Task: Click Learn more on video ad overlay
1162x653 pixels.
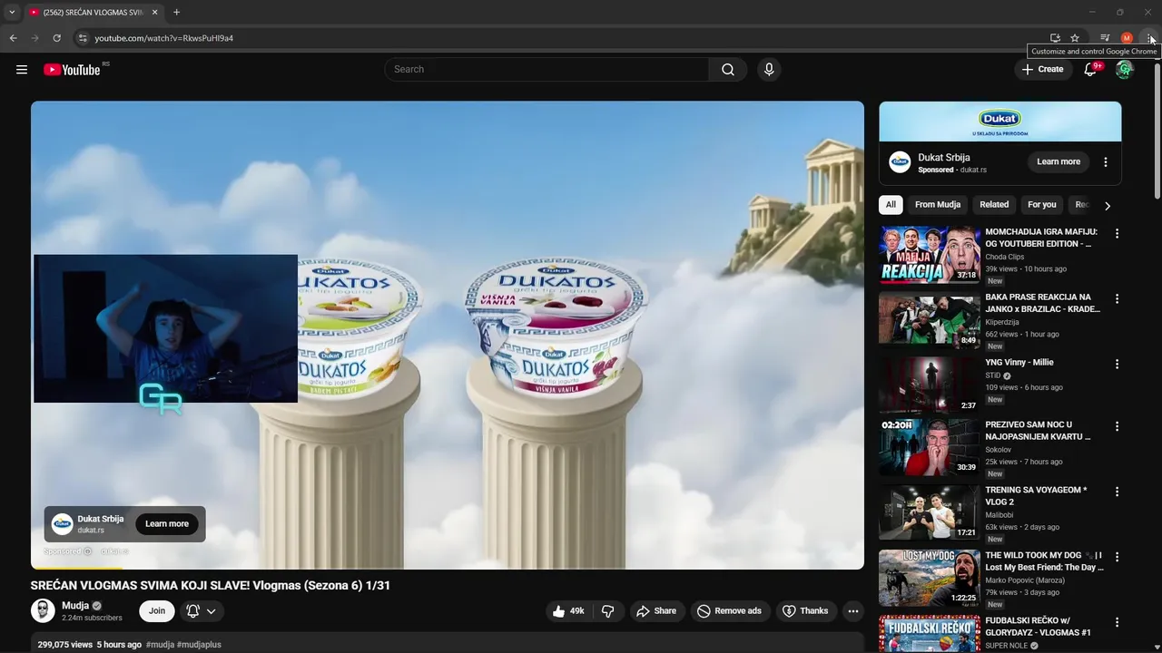Action: coord(167,524)
